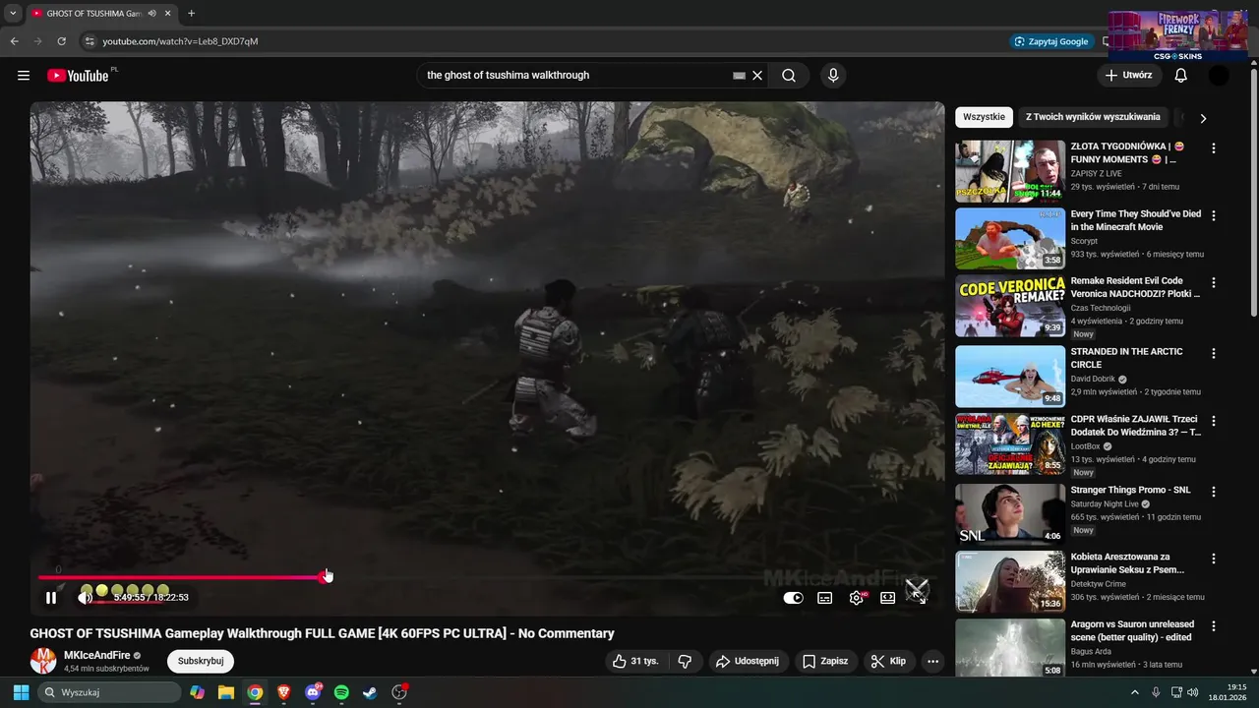This screenshot has height=708, width=1259.
Task: Open Stranger Things Promo - SNL title
Action: (1130, 490)
